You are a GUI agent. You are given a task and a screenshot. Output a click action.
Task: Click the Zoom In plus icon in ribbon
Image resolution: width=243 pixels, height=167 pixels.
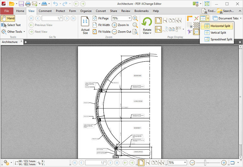tap(114, 25)
